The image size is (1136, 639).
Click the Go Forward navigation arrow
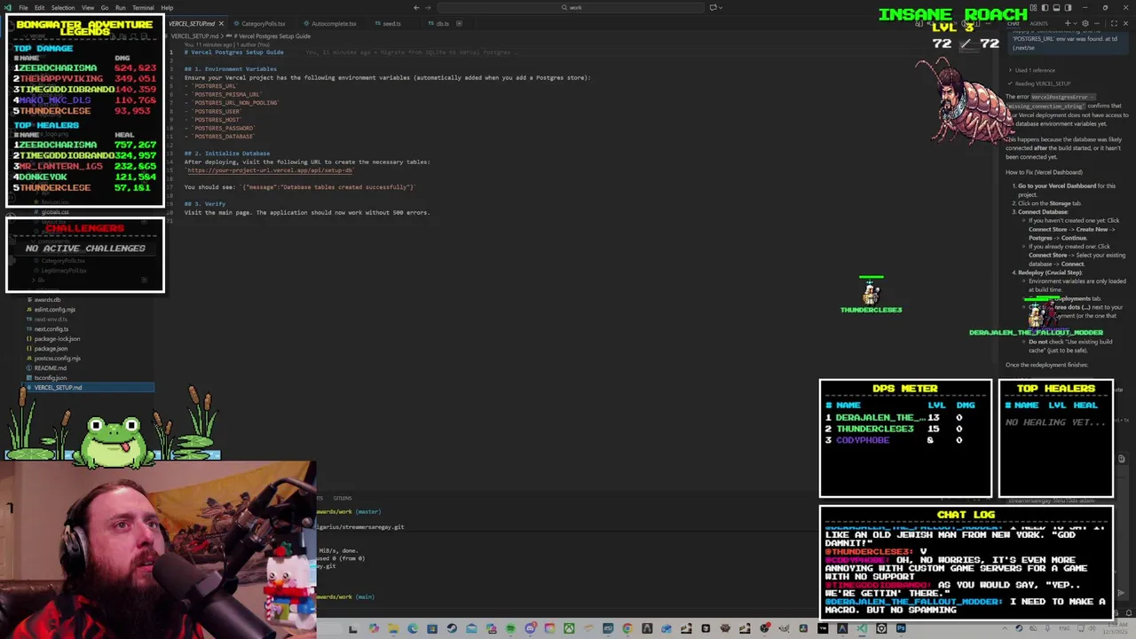[430, 7]
